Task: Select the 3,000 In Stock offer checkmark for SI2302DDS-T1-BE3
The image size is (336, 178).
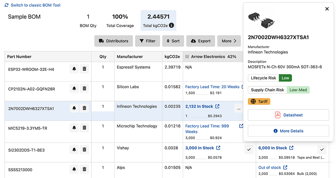Action: click(249, 149)
